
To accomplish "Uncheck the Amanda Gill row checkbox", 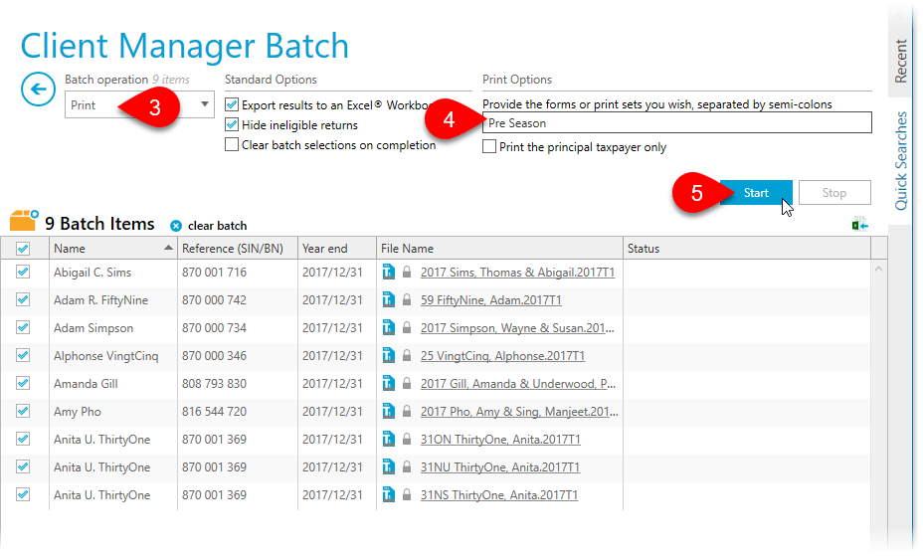I will [23, 383].
